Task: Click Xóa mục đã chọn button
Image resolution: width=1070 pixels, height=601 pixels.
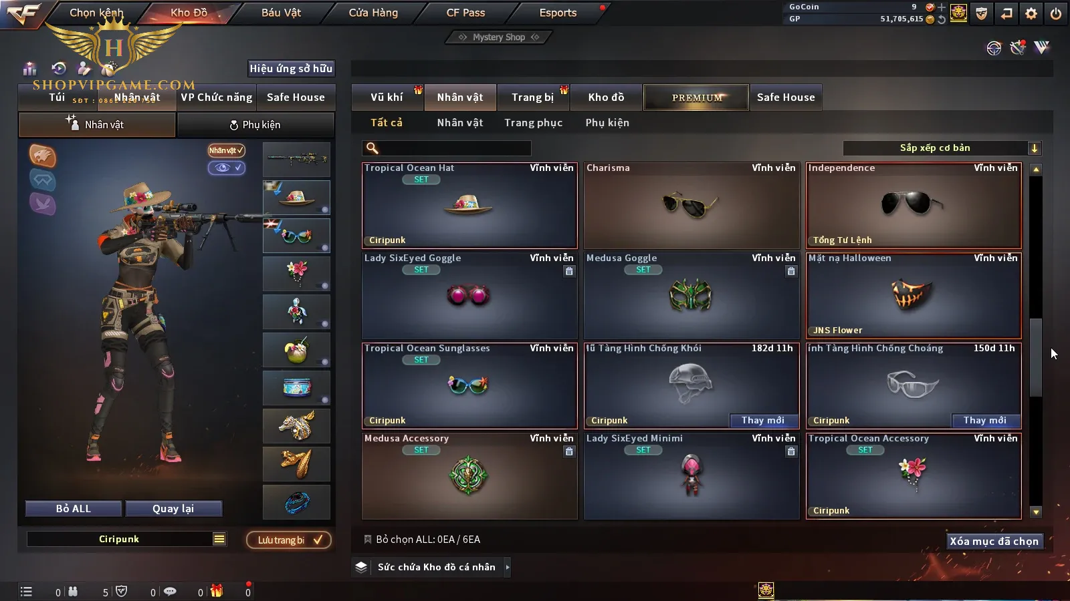Action: (x=994, y=541)
